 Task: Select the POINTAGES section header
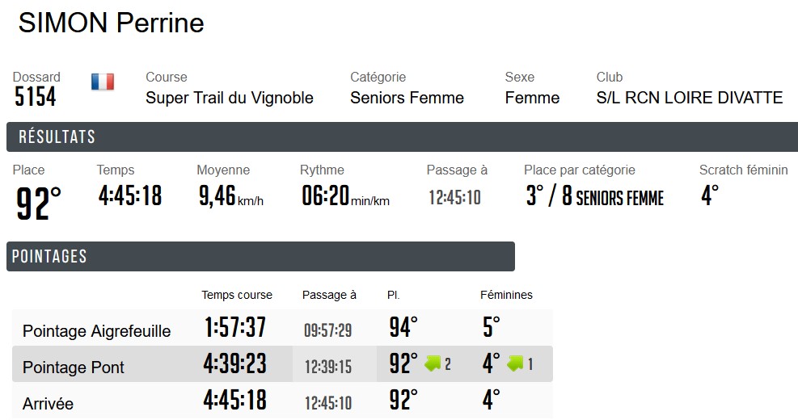(50, 257)
